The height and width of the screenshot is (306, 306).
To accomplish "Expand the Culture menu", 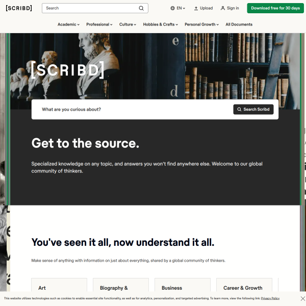I will [127, 24].
